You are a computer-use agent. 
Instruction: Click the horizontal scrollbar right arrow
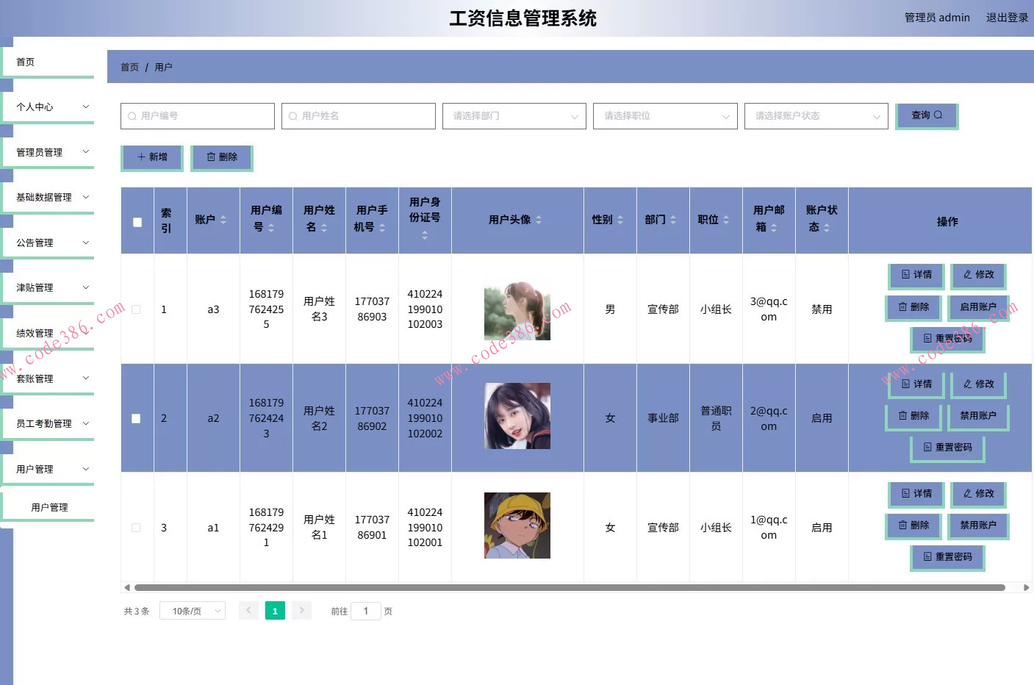pos(1027,587)
